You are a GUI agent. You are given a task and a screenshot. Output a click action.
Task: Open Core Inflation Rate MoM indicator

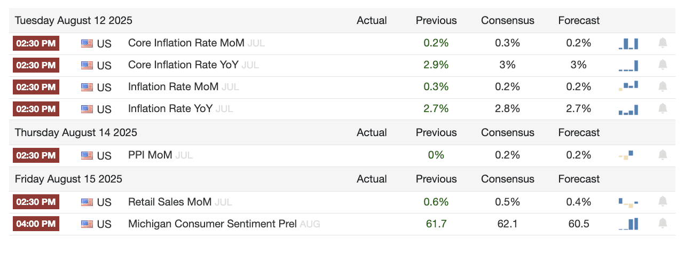click(x=186, y=43)
